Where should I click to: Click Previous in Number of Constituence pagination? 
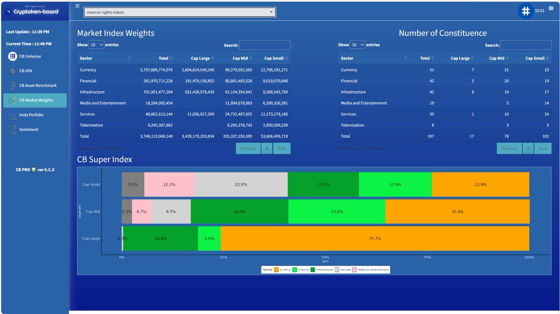(509, 149)
